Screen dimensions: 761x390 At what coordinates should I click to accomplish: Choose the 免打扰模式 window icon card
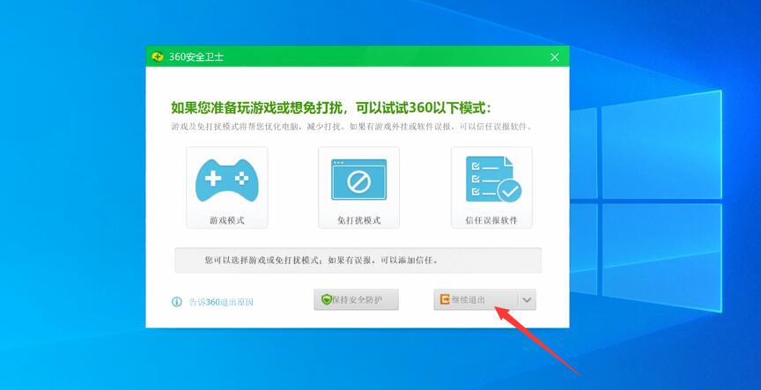(x=358, y=188)
